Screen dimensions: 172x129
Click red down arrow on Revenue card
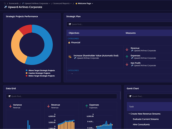click(x=49, y=106)
